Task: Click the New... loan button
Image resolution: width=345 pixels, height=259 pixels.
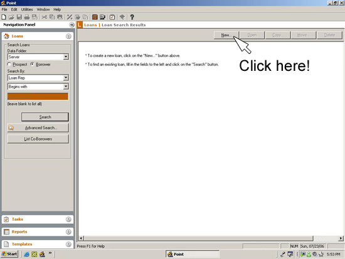Action: [226, 35]
